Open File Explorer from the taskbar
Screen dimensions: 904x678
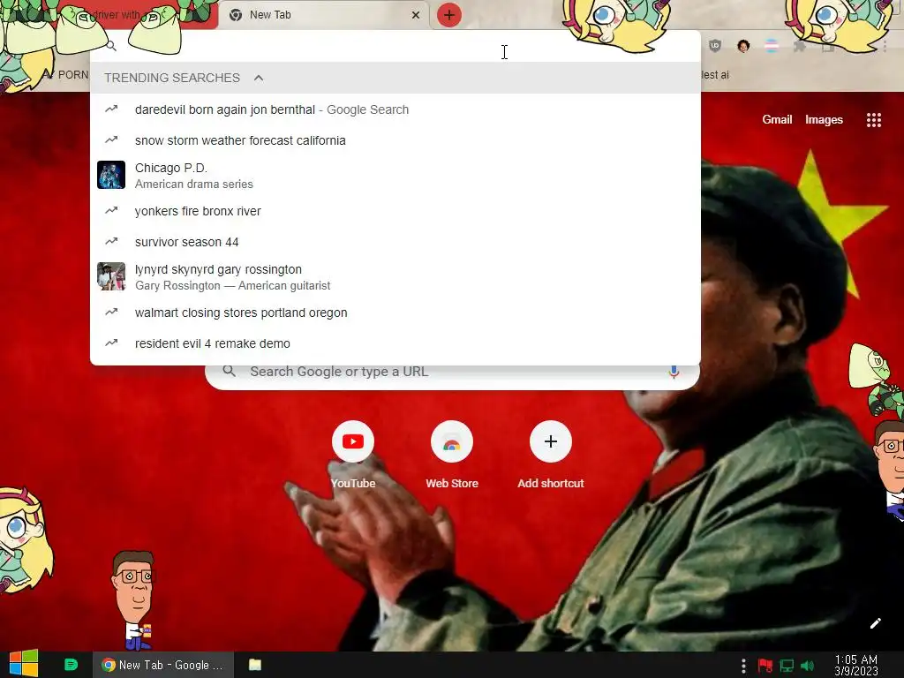click(255, 665)
